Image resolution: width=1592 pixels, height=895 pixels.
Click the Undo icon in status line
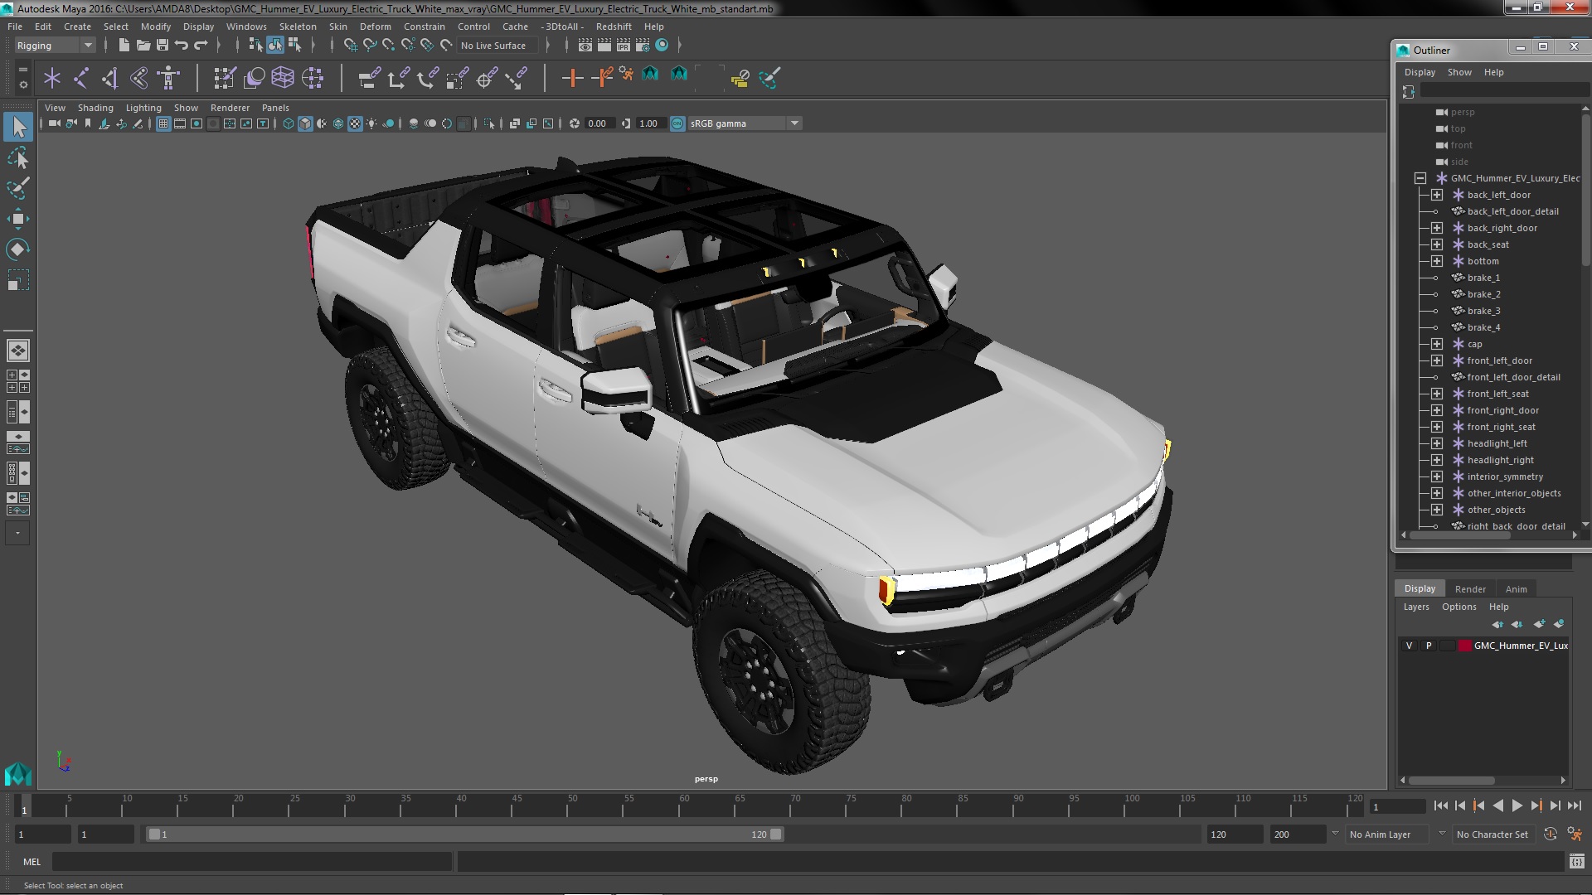tap(182, 46)
